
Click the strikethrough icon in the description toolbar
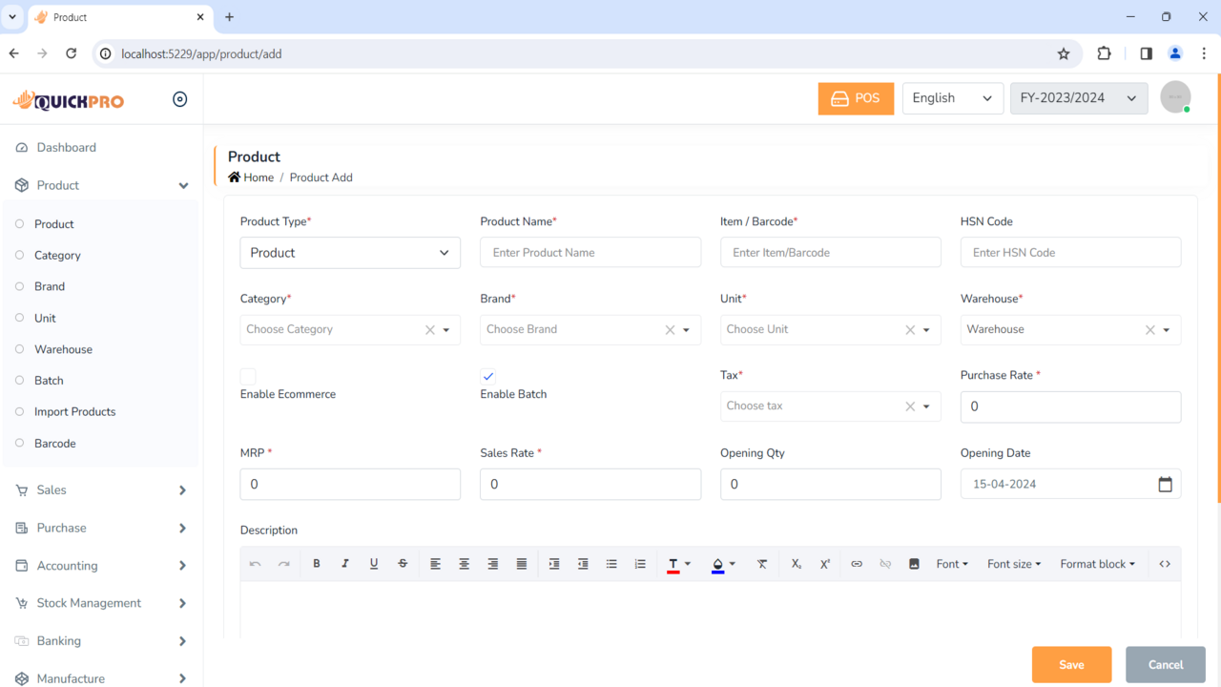403,563
